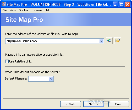Minimize the Site Map Pro window
The height and width of the screenshot is (110, 132).
point(115,4)
